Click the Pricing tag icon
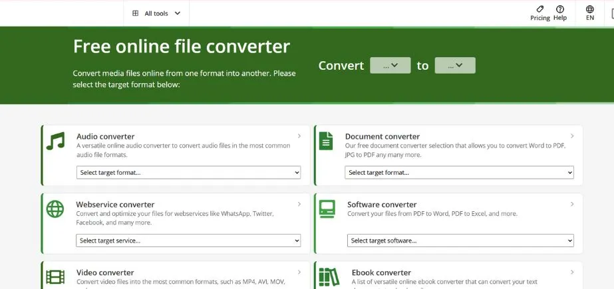 coord(540,9)
